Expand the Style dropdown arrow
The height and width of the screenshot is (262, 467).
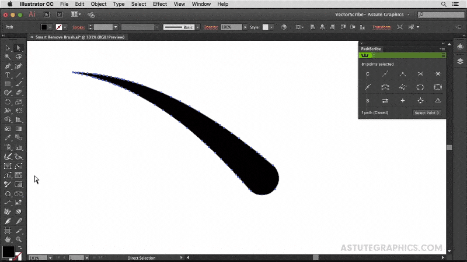[271, 27]
